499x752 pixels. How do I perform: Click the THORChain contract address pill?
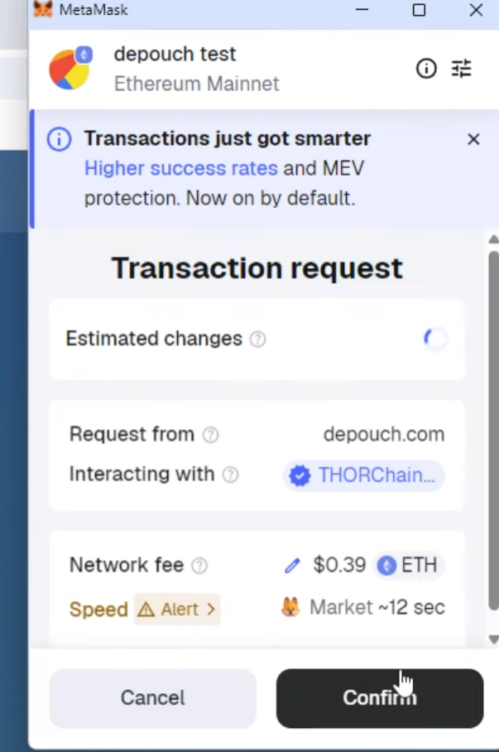[364, 475]
